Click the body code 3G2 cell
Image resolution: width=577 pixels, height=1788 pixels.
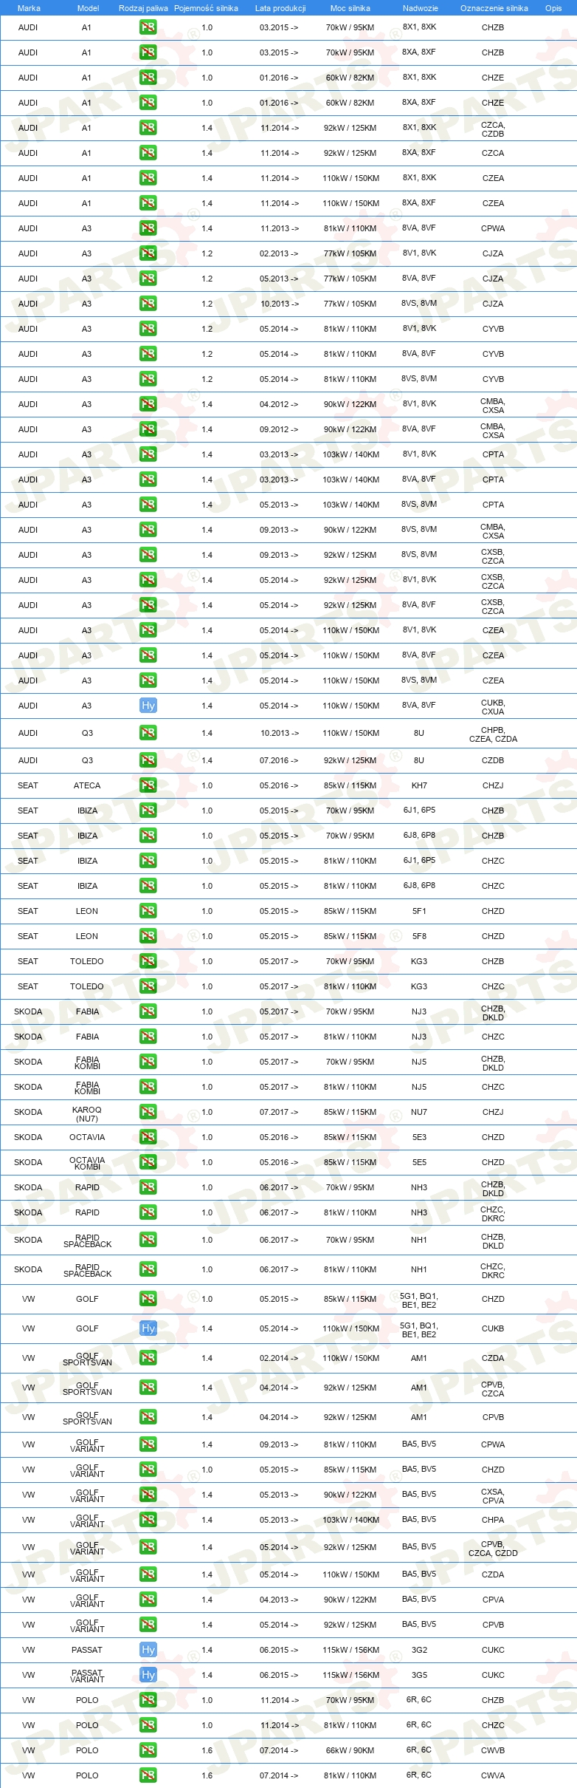[419, 1650]
